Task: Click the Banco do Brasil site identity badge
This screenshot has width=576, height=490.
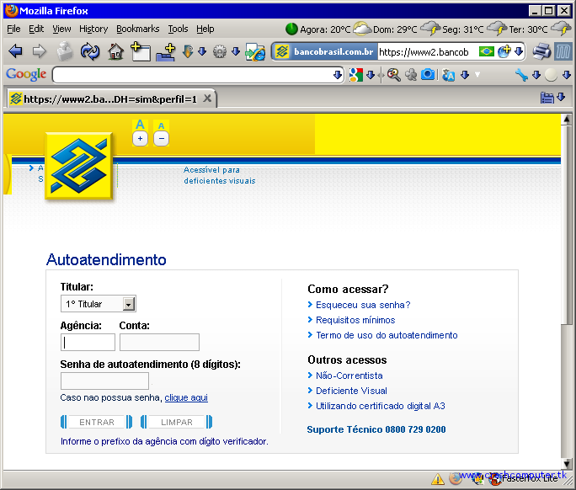Action: (325, 52)
